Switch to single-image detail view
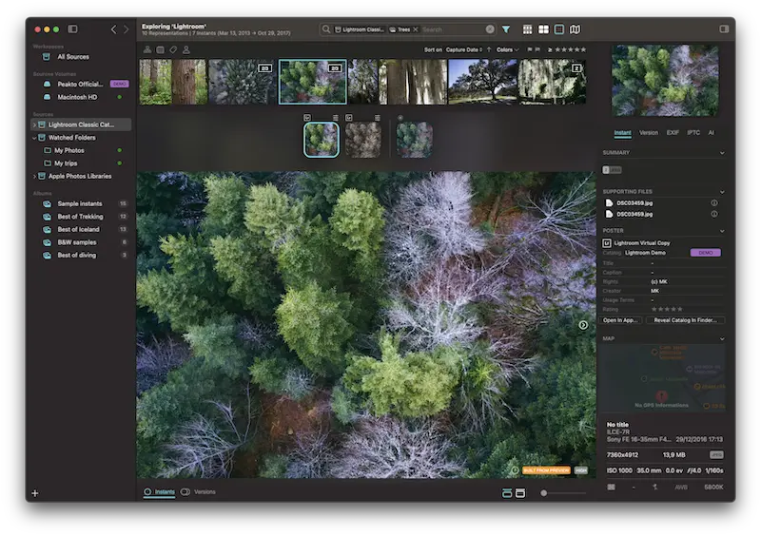This screenshot has width=761, height=536. pyautogui.click(x=559, y=29)
